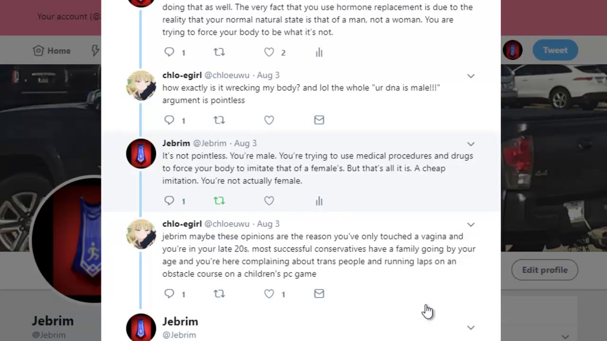Undo retweet on Jebrim's "cheap imitation" tweet

click(219, 201)
